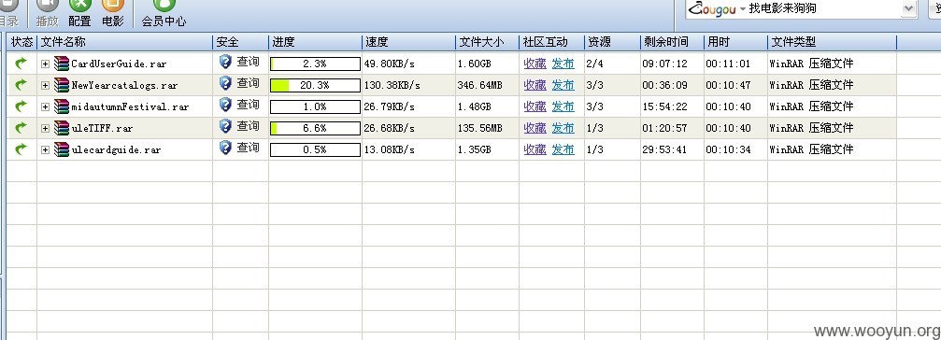
Task: Expand the CardUserGuide.rar task tree
Action: (45, 64)
